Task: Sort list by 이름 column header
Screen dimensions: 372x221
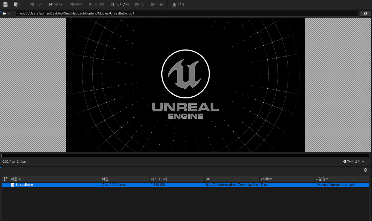Action: [x=55, y=179]
